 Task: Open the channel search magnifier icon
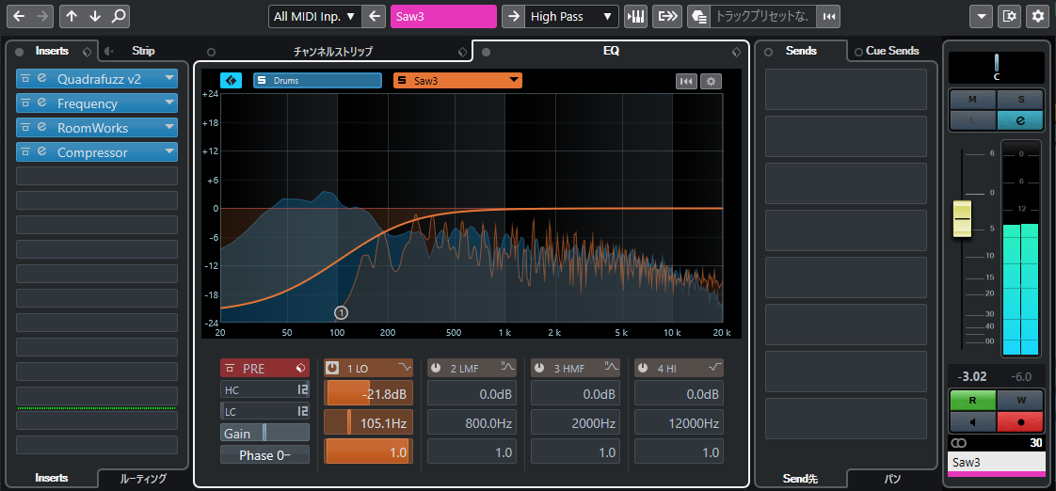pyautogui.click(x=118, y=16)
